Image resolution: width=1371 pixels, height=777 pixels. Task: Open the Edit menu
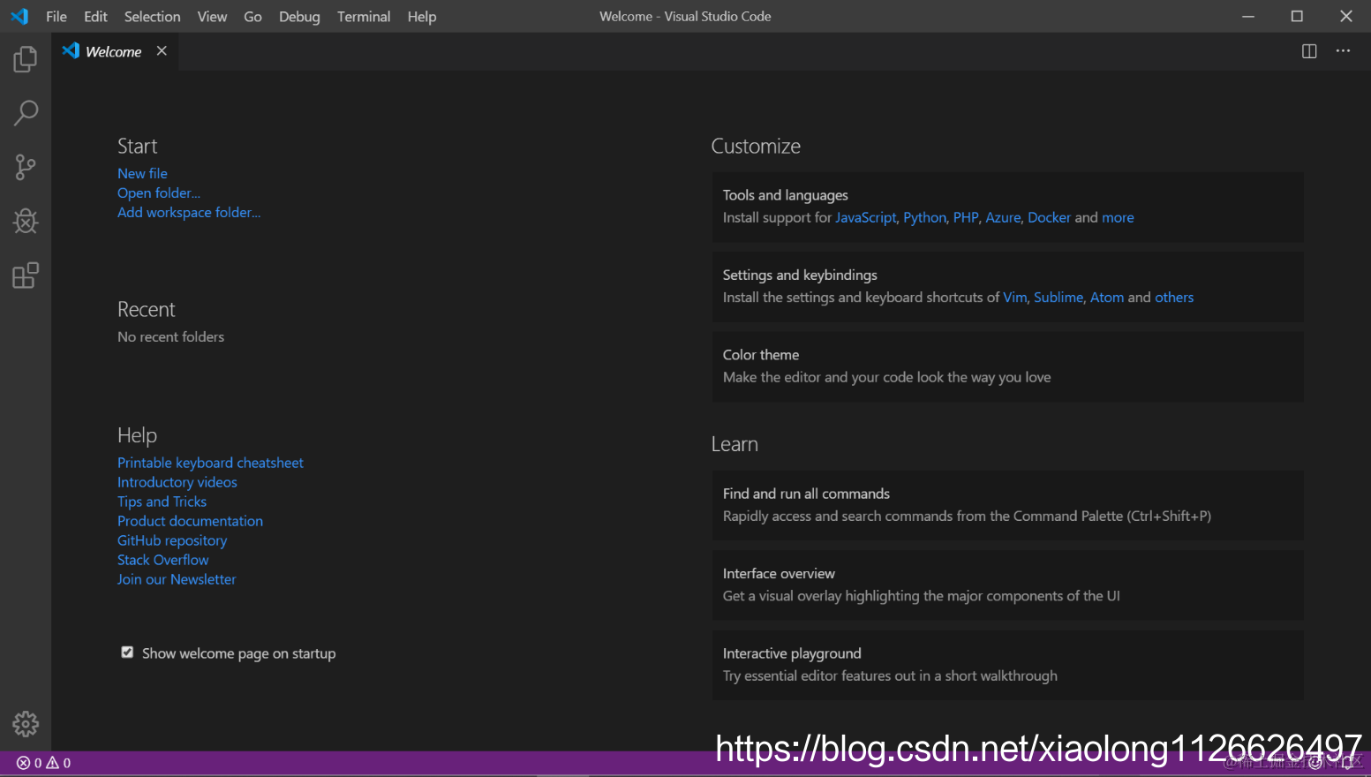click(95, 17)
